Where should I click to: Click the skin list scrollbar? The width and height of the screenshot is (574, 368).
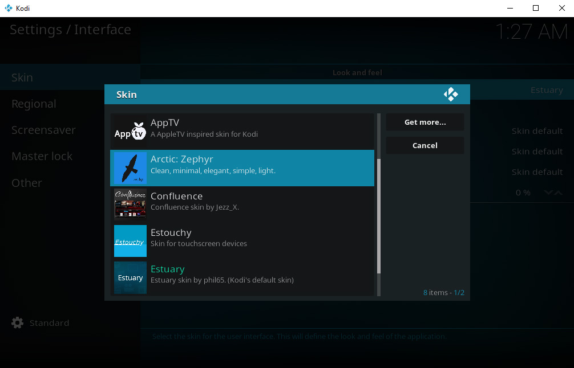click(379, 216)
